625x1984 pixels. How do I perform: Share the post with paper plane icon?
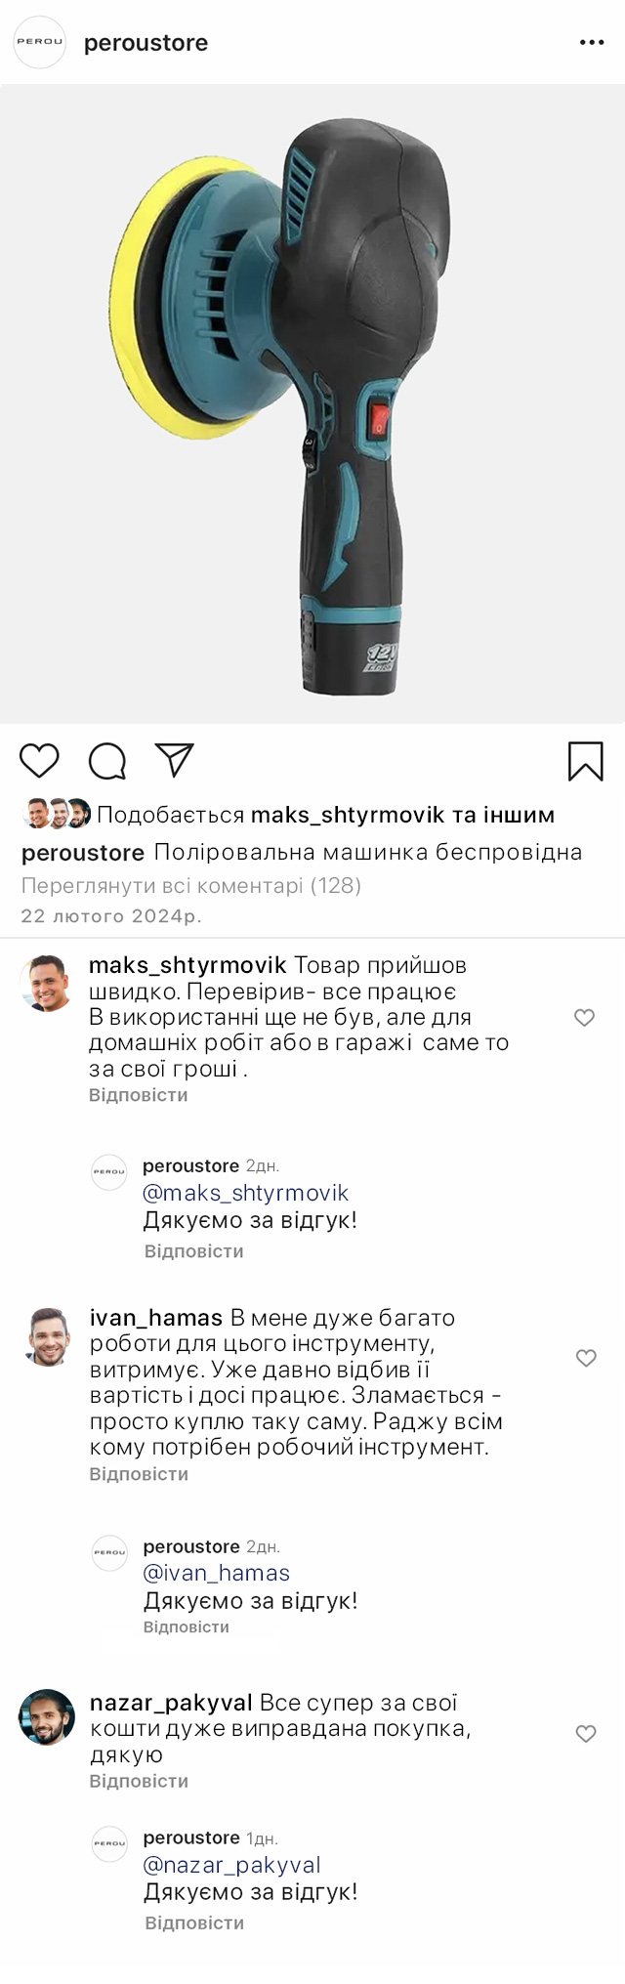175,760
